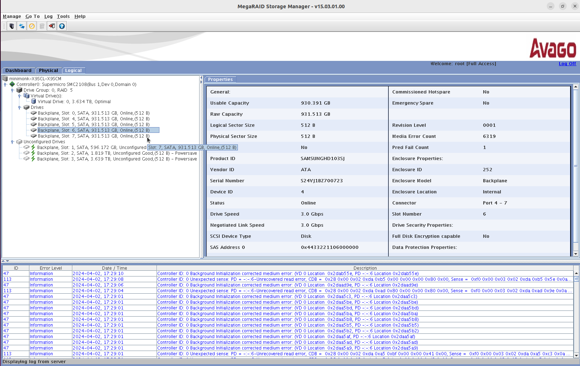Click the white disk icon for Slot 2
The image size is (580, 366).
(x=27, y=153)
